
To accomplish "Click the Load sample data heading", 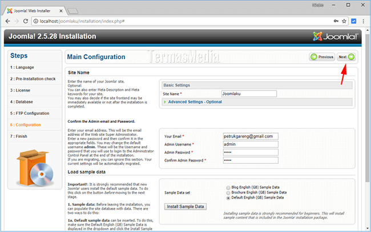I will coord(87,172).
